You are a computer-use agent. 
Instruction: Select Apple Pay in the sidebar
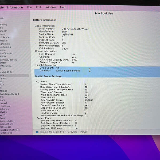4,25
